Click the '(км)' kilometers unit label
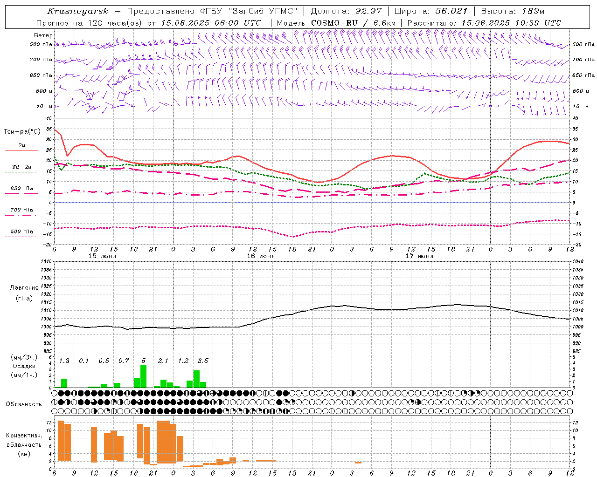The width and height of the screenshot is (597, 477). (24, 454)
